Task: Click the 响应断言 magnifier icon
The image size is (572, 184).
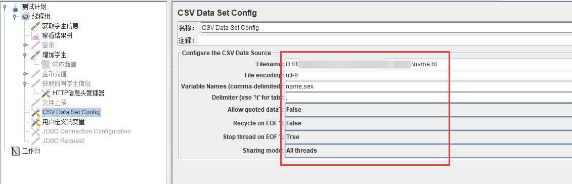Action: click(x=46, y=65)
